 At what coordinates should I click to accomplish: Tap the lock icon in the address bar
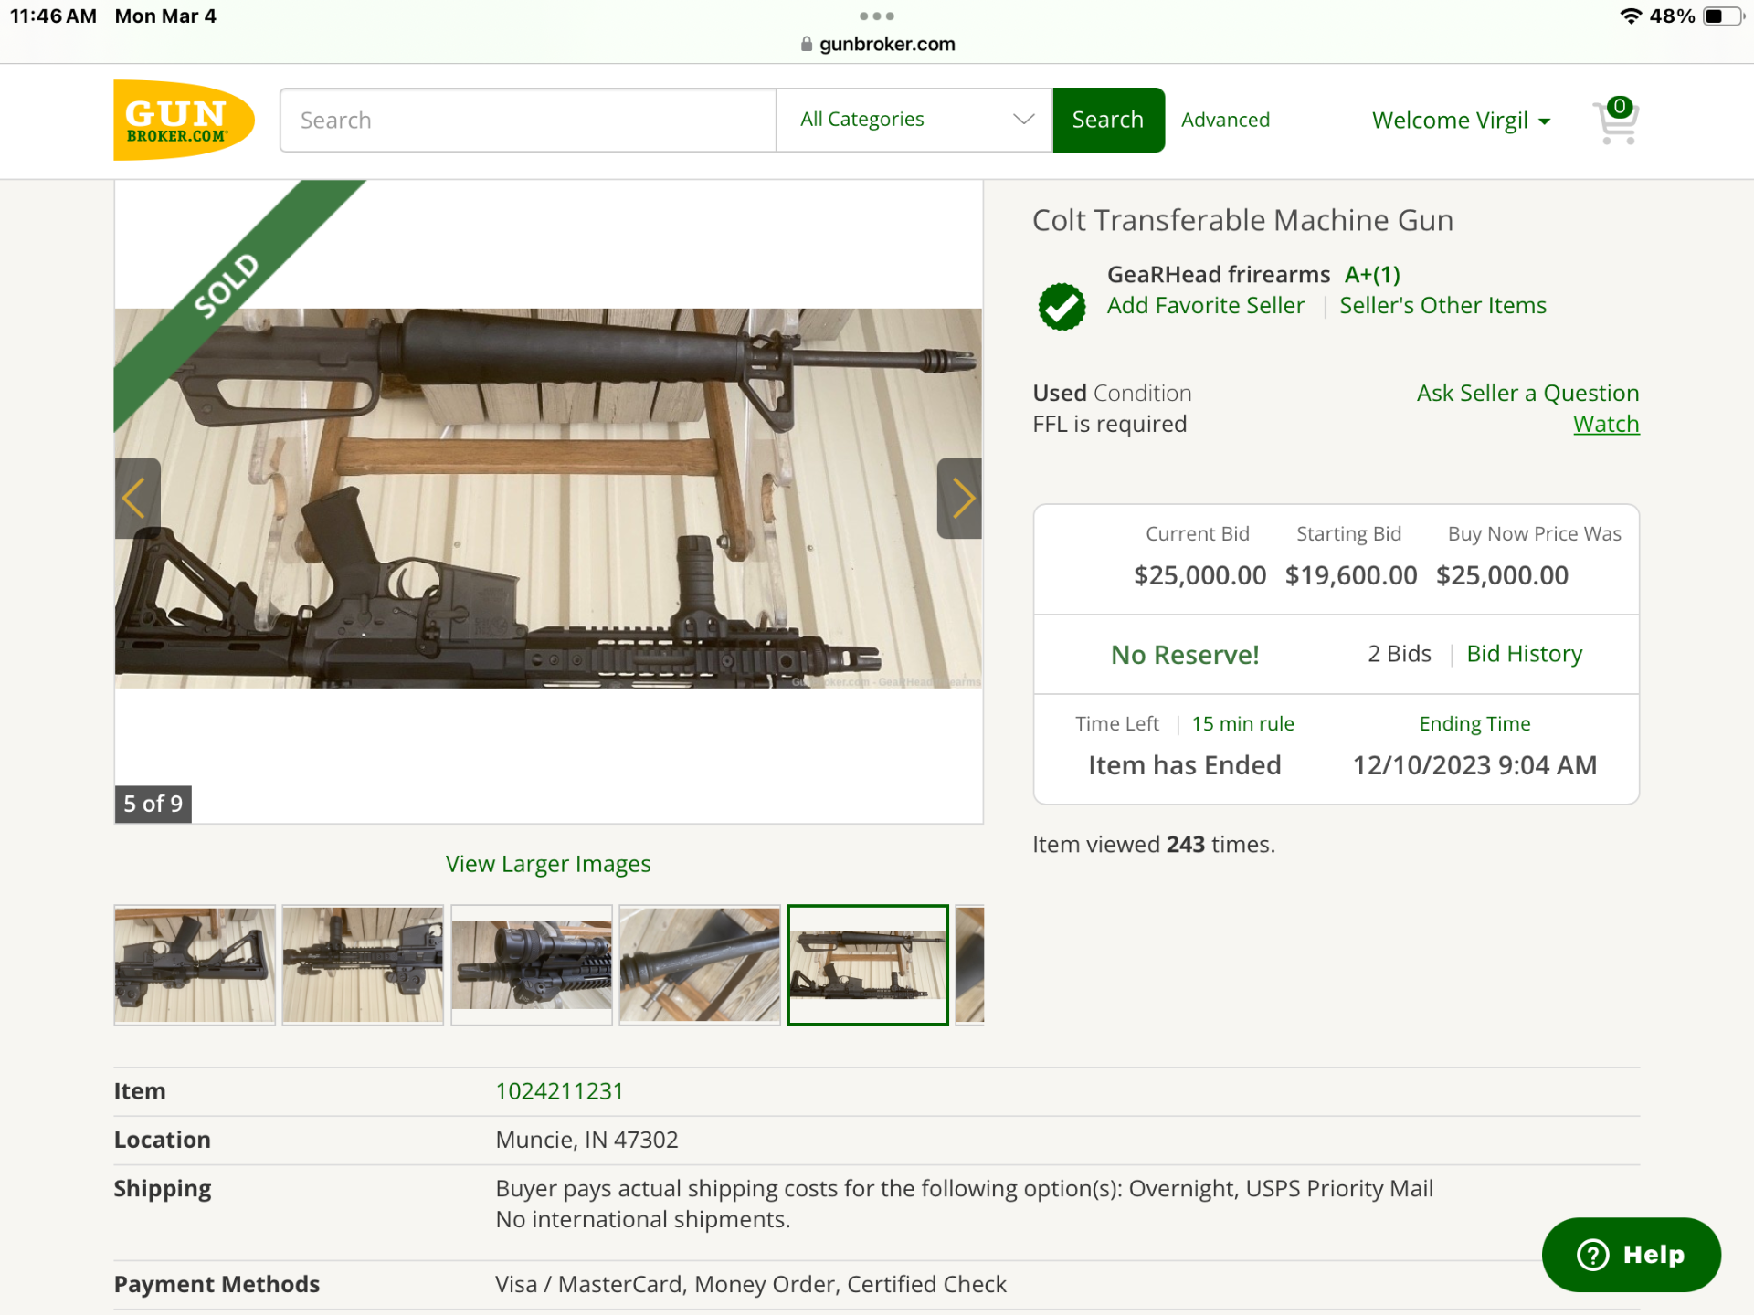806,43
